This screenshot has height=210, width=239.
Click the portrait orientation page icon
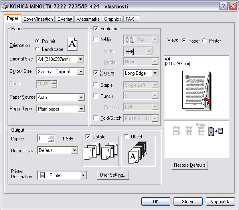72,44
